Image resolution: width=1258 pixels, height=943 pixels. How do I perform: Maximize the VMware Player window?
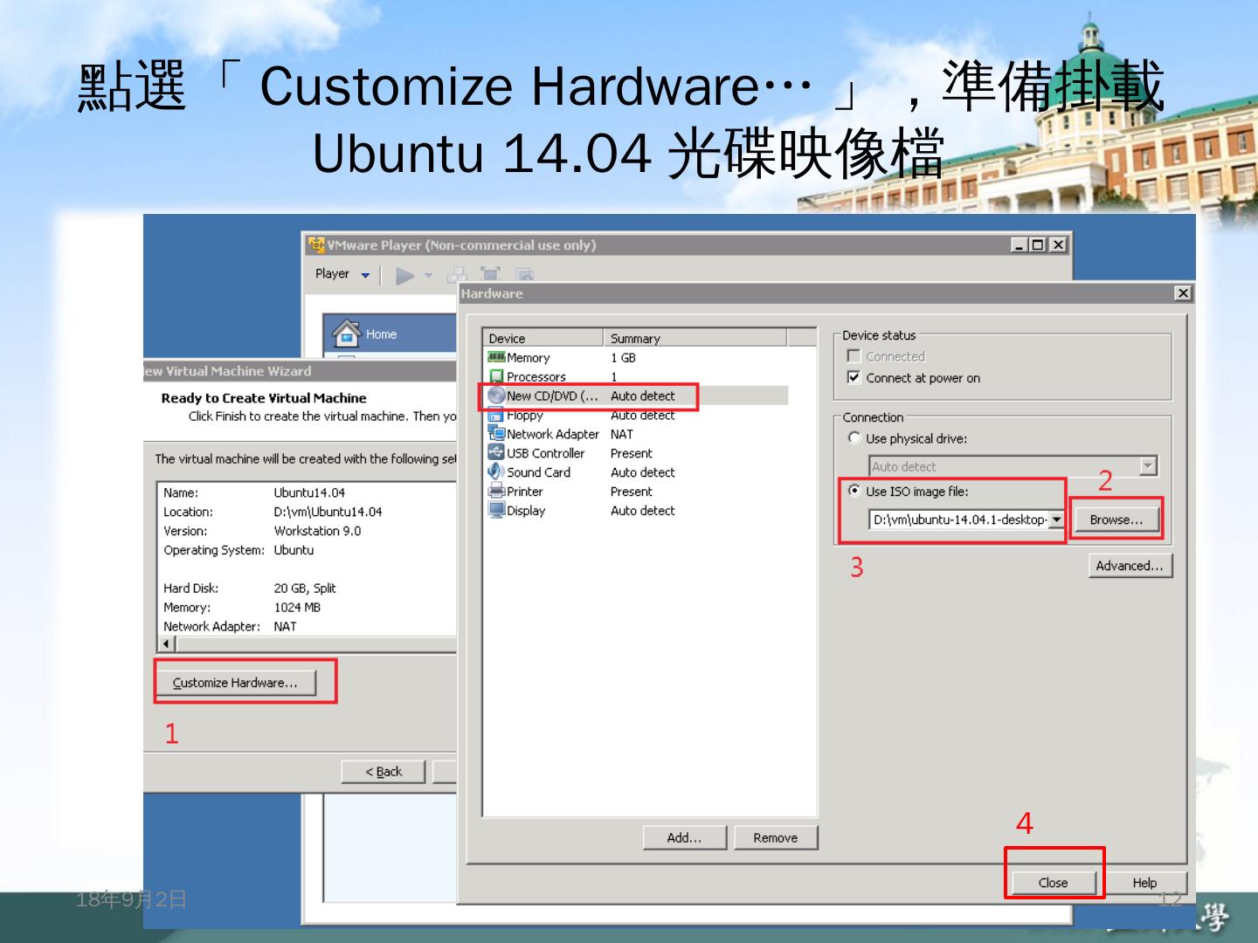point(1038,244)
